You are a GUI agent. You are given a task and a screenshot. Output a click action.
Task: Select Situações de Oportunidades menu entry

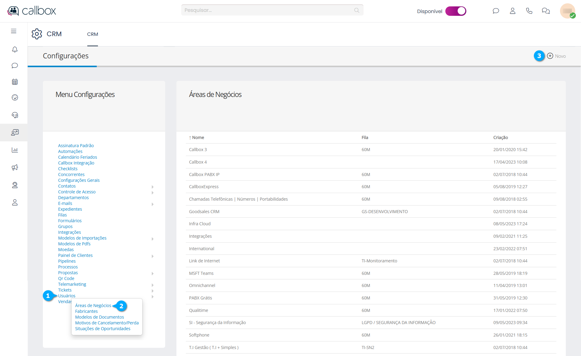click(x=103, y=329)
